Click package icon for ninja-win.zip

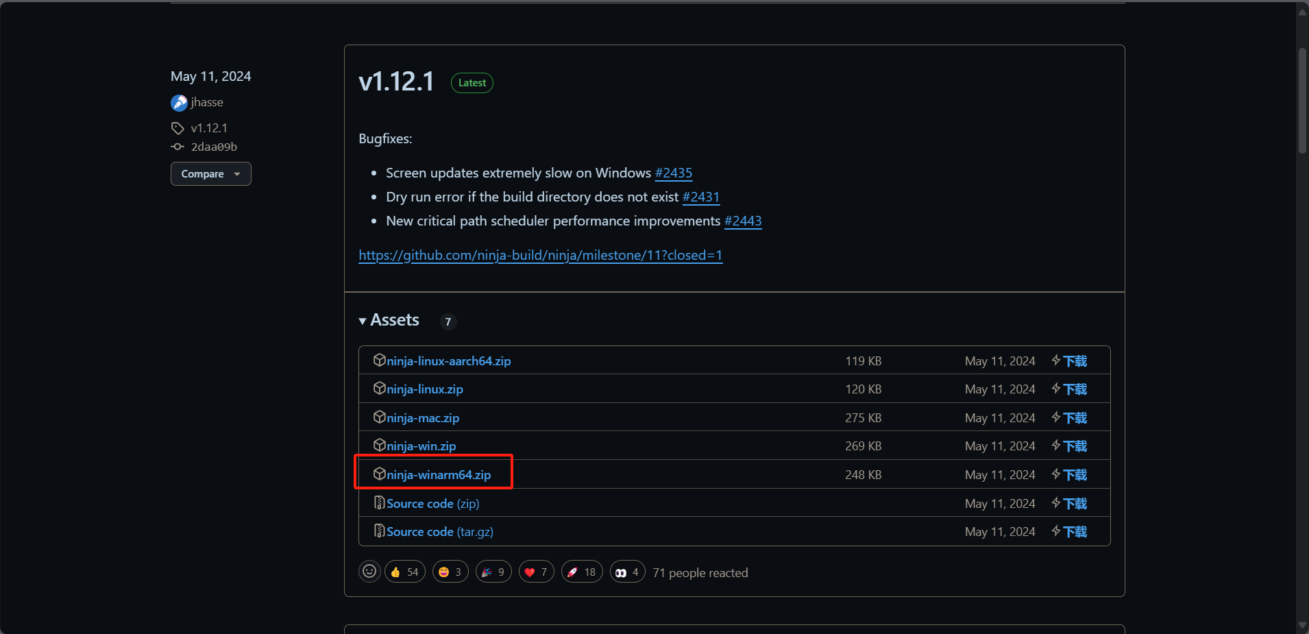pos(379,445)
